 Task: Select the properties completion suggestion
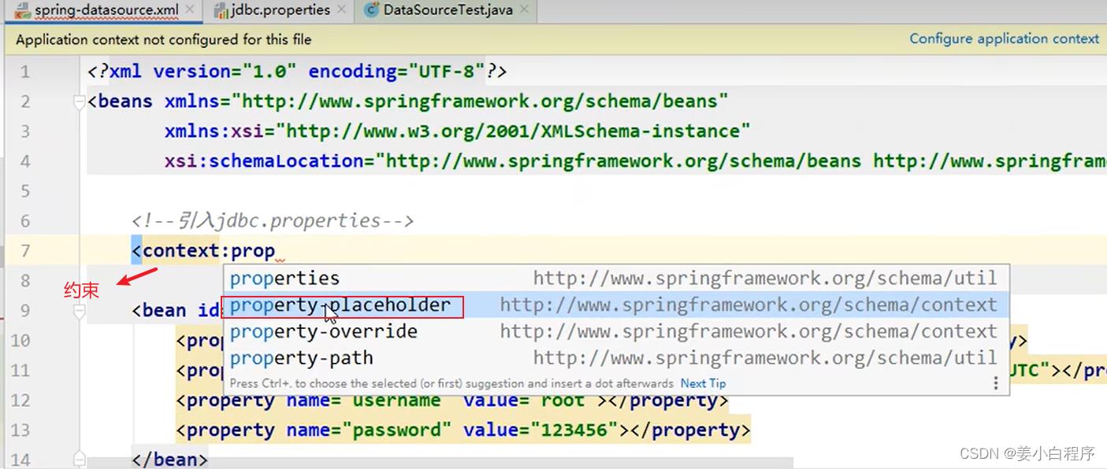point(284,278)
